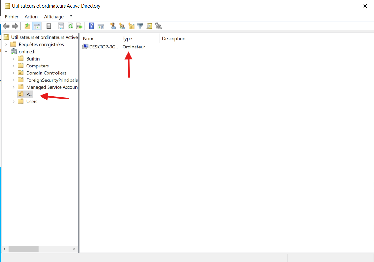374x262 pixels.
Task: Create a new group with toolbar icon
Action: coord(122,26)
